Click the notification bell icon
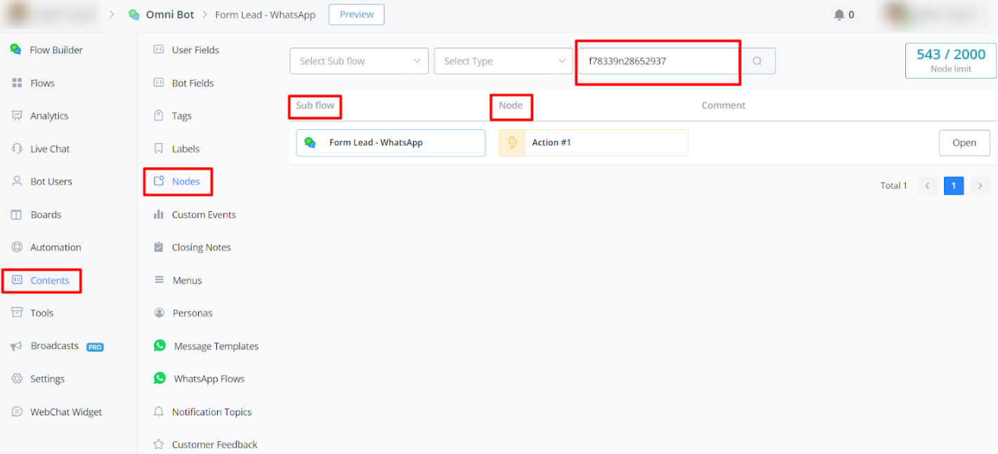This screenshot has height=454, width=998. (x=839, y=15)
